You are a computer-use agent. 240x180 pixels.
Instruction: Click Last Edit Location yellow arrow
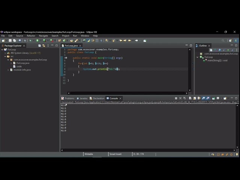(x=121, y=40)
